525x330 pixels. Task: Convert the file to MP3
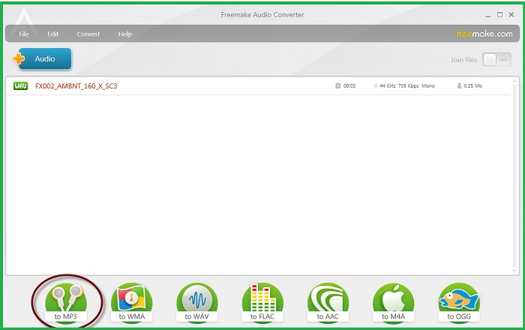pyautogui.click(x=66, y=304)
